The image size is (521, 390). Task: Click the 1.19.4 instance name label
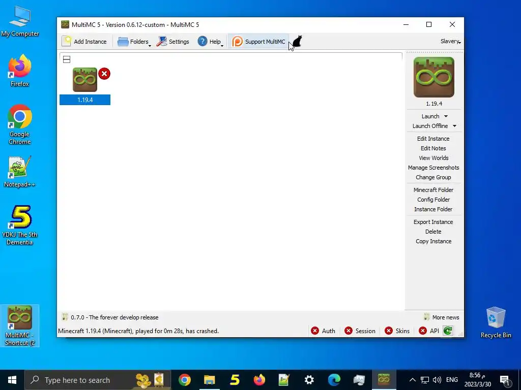pyautogui.click(x=85, y=100)
